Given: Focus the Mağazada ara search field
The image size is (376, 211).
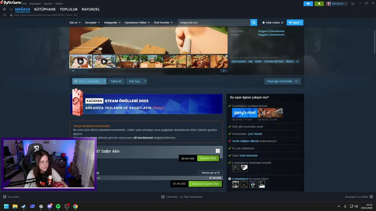Looking at the screenshot, I should [214, 23].
